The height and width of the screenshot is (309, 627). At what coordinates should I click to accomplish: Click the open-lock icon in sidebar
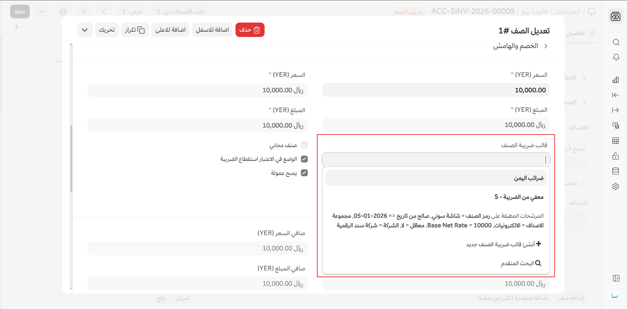(x=616, y=156)
